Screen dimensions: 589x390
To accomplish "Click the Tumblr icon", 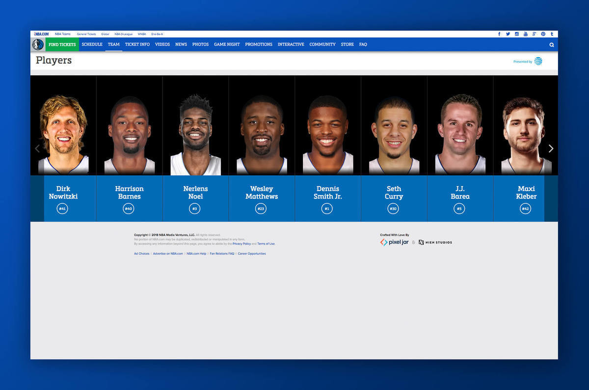I will click(552, 34).
